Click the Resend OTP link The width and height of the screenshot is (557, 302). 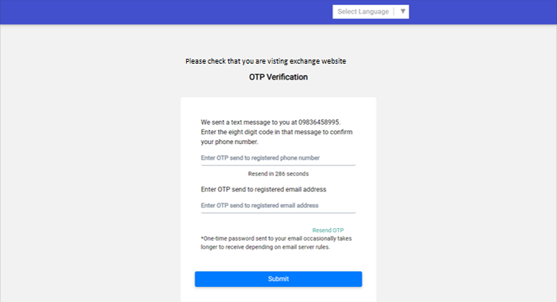coord(328,230)
